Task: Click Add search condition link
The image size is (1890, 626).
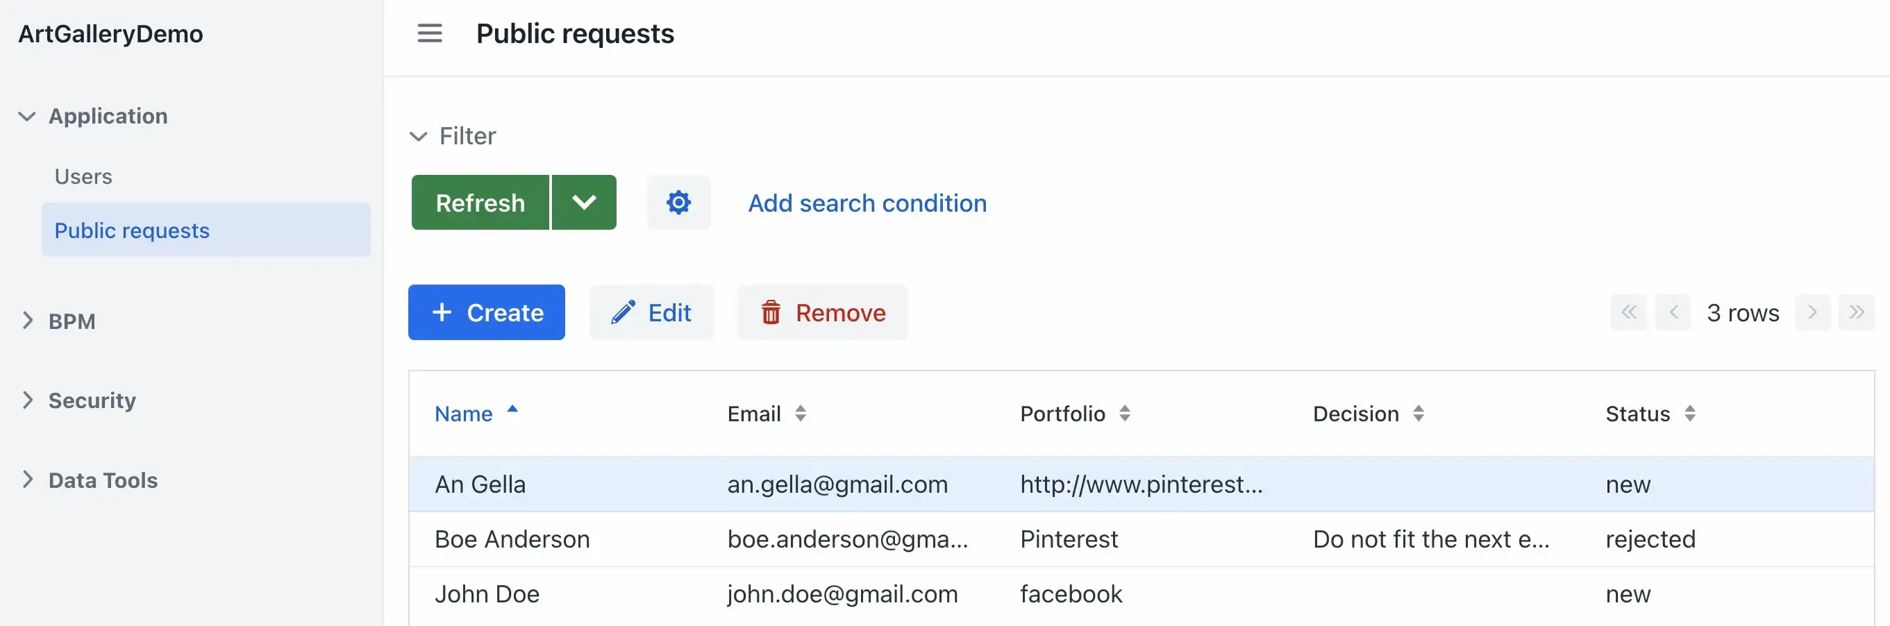Action: [867, 203]
